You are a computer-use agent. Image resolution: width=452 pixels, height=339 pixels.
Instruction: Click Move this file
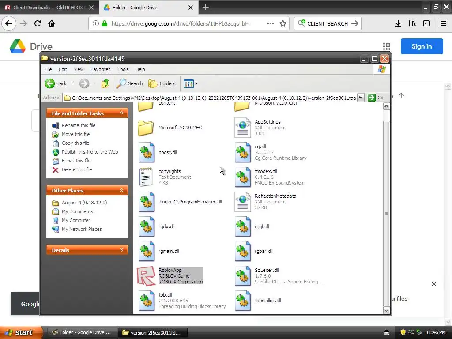coord(75,134)
